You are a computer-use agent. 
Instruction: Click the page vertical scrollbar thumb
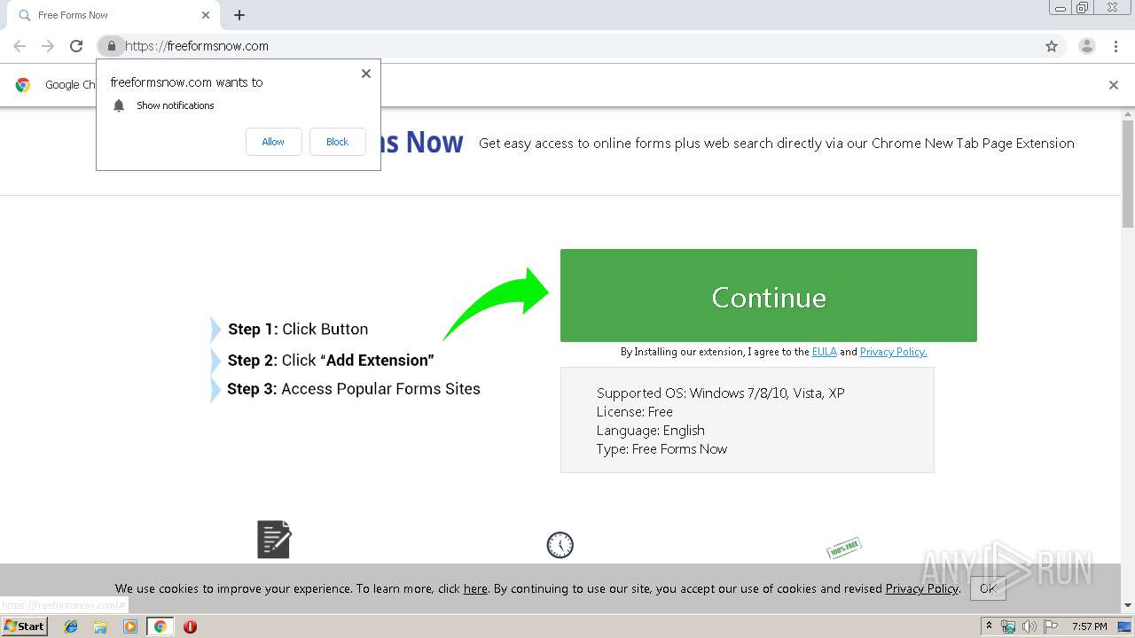tap(1128, 173)
